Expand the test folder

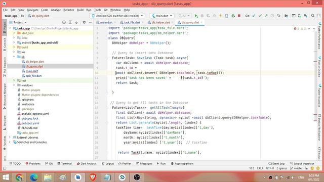click(14, 80)
